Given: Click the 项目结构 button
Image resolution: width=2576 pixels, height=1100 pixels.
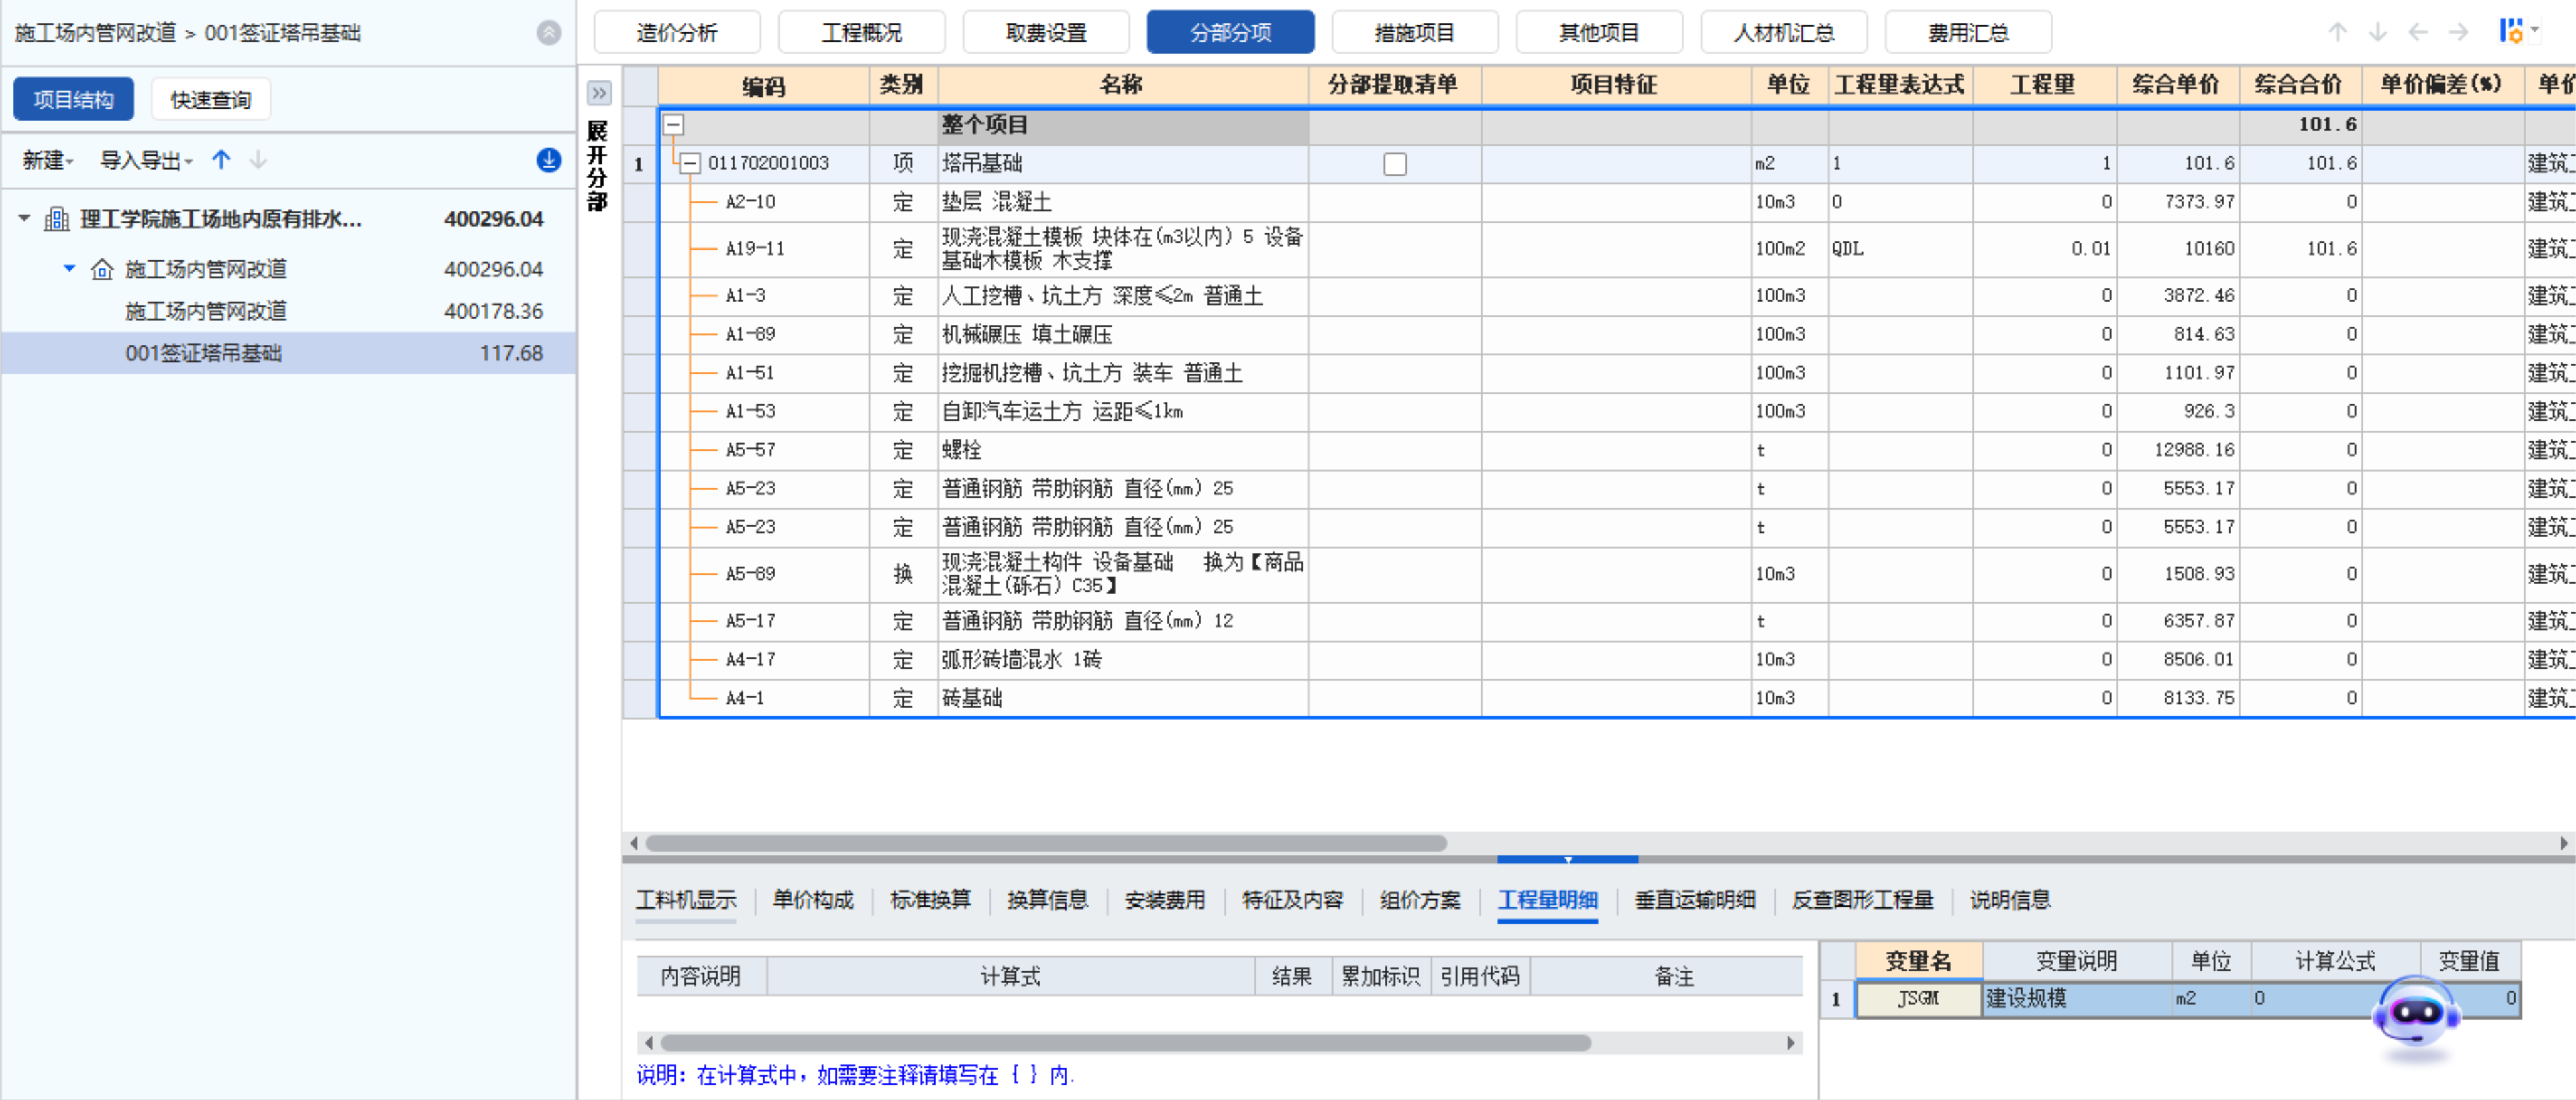Looking at the screenshot, I should coord(73,100).
